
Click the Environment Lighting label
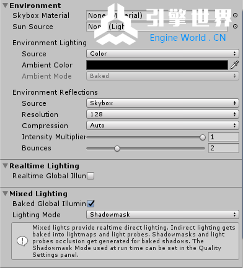pyautogui.click(x=50, y=43)
